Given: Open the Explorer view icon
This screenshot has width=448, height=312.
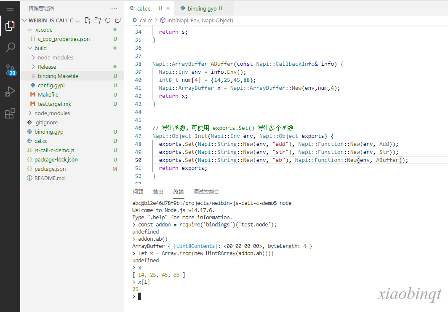Looking at the screenshot, I should coord(10,26).
